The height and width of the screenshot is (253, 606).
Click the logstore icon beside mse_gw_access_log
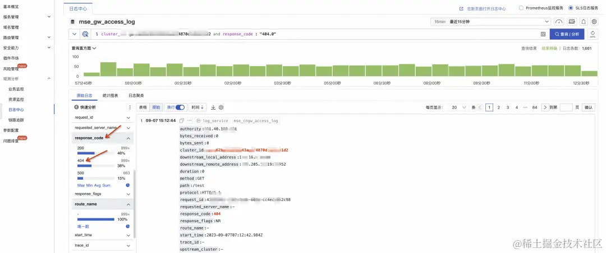click(x=72, y=22)
